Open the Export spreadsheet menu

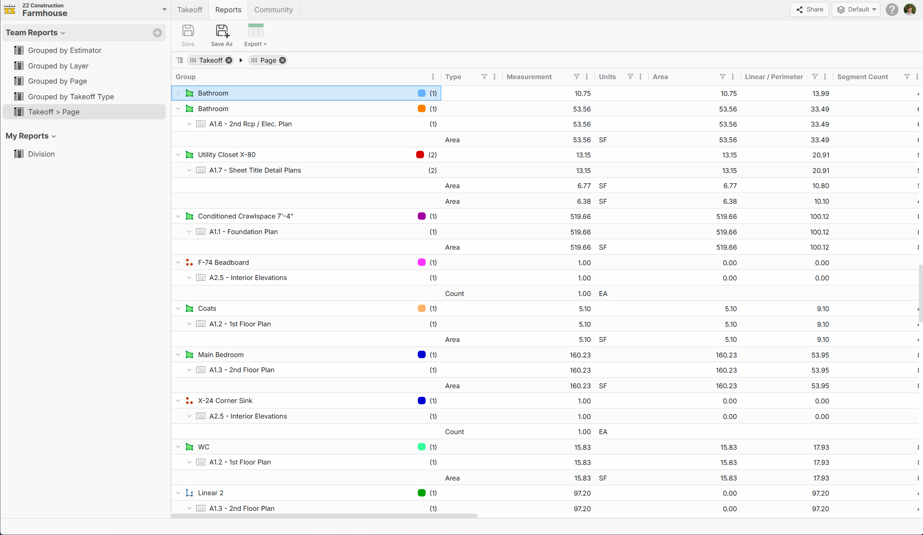tap(255, 35)
